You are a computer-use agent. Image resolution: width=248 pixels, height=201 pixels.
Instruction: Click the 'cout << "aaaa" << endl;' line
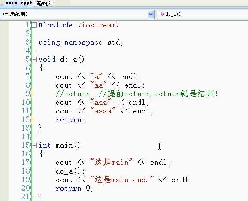pos(105,111)
